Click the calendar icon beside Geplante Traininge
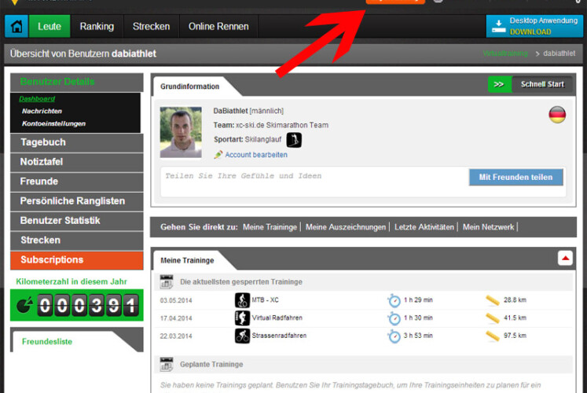 (x=167, y=364)
